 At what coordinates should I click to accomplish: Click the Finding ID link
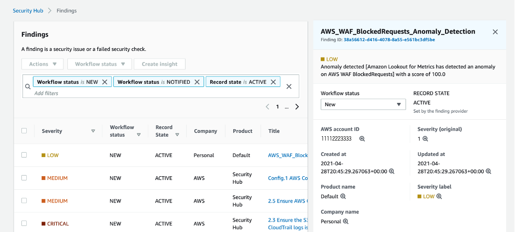pos(389,40)
